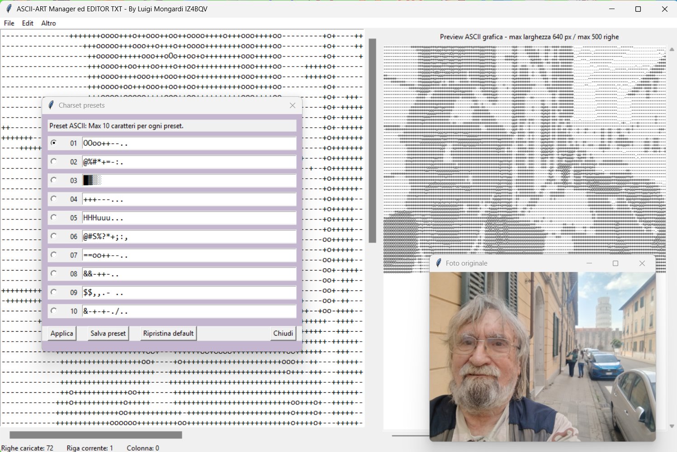Image resolution: width=677 pixels, height=452 pixels.
Task: Edit preset 05 field HHHuuu...
Action: pos(189,218)
